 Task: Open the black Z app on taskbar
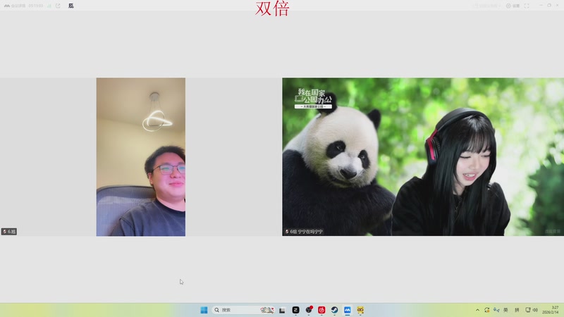coord(295,310)
